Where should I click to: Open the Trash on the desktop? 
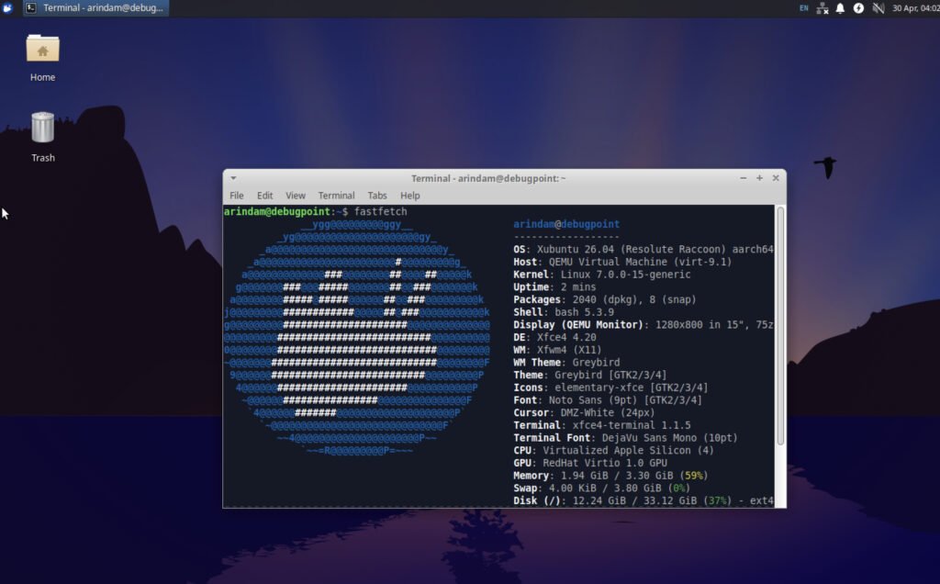point(41,130)
